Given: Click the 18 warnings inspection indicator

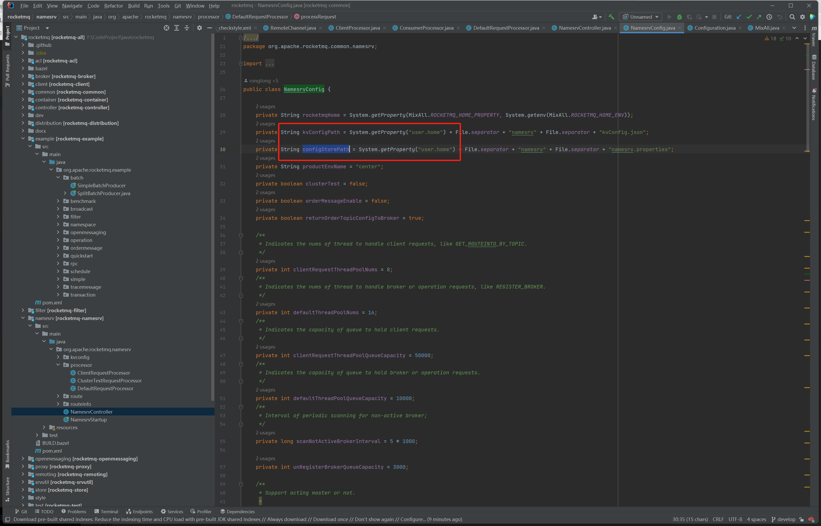Looking at the screenshot, I should [771, 39].
